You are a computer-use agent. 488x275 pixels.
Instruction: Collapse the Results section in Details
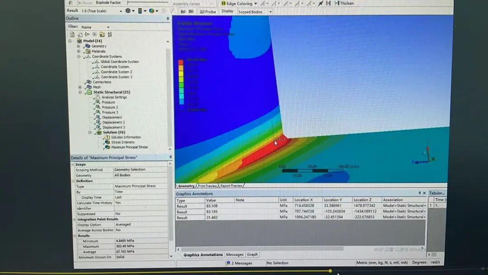pyautogui.click(x=75, y=236)
